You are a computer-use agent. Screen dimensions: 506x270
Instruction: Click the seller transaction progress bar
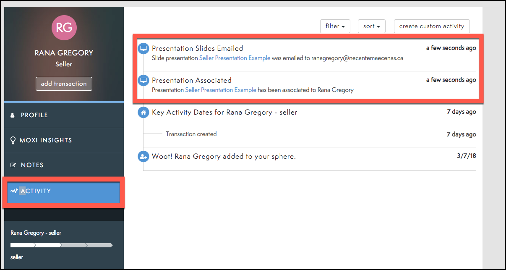click(x=62, y=245)
